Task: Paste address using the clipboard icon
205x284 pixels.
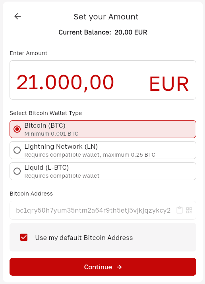Action: [x=180, y=210]
